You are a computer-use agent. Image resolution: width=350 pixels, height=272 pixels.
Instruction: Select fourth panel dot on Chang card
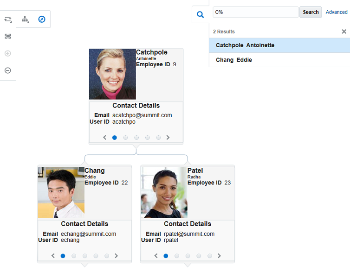(96, 256)
